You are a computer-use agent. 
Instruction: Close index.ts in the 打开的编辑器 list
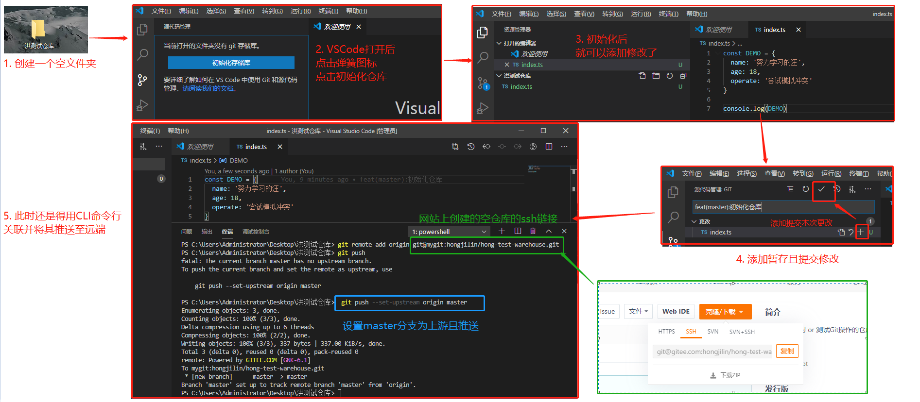coord(507,65)
